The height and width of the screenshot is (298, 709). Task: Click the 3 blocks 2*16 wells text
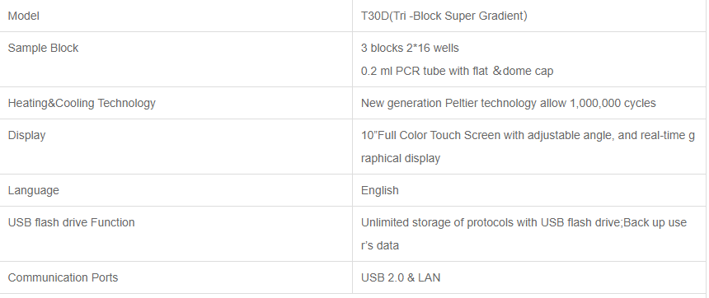click(410, 48)
